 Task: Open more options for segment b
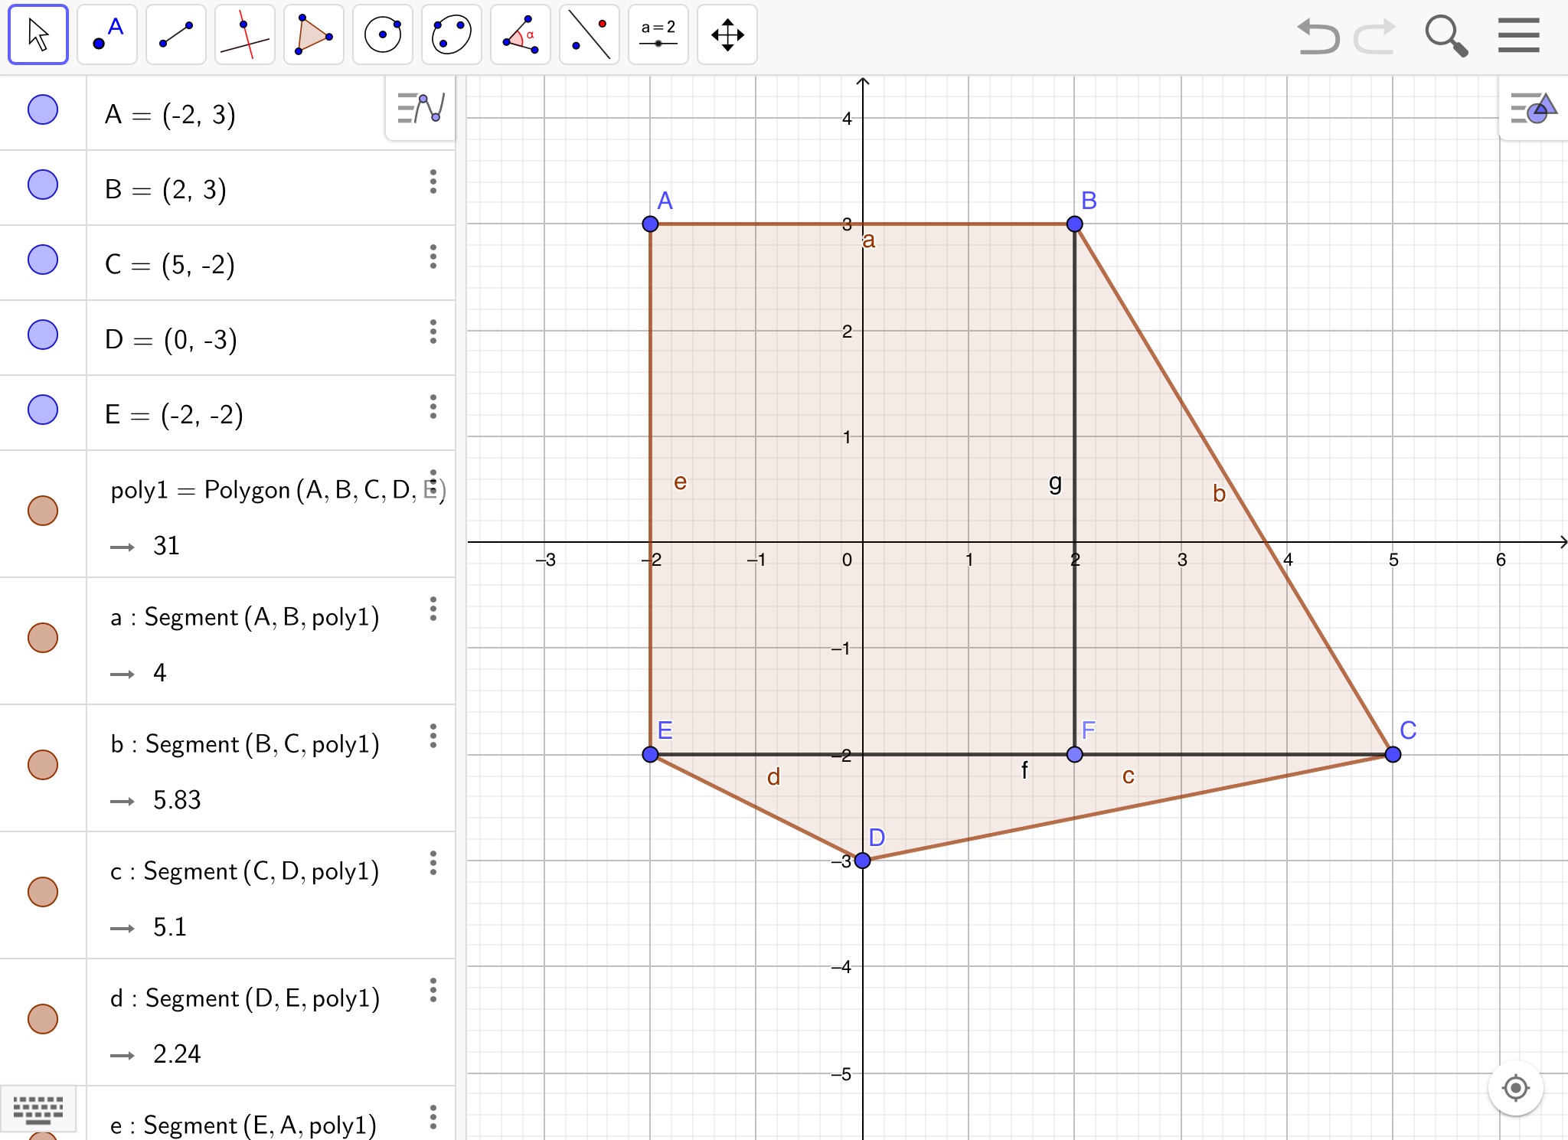tap(433, 736)
